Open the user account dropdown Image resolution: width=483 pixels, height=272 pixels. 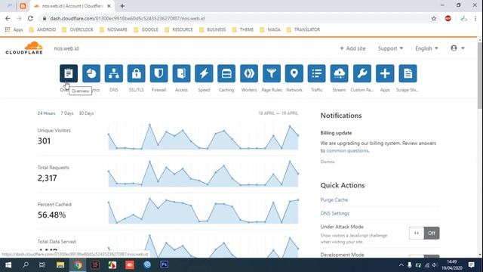point(457,48)
